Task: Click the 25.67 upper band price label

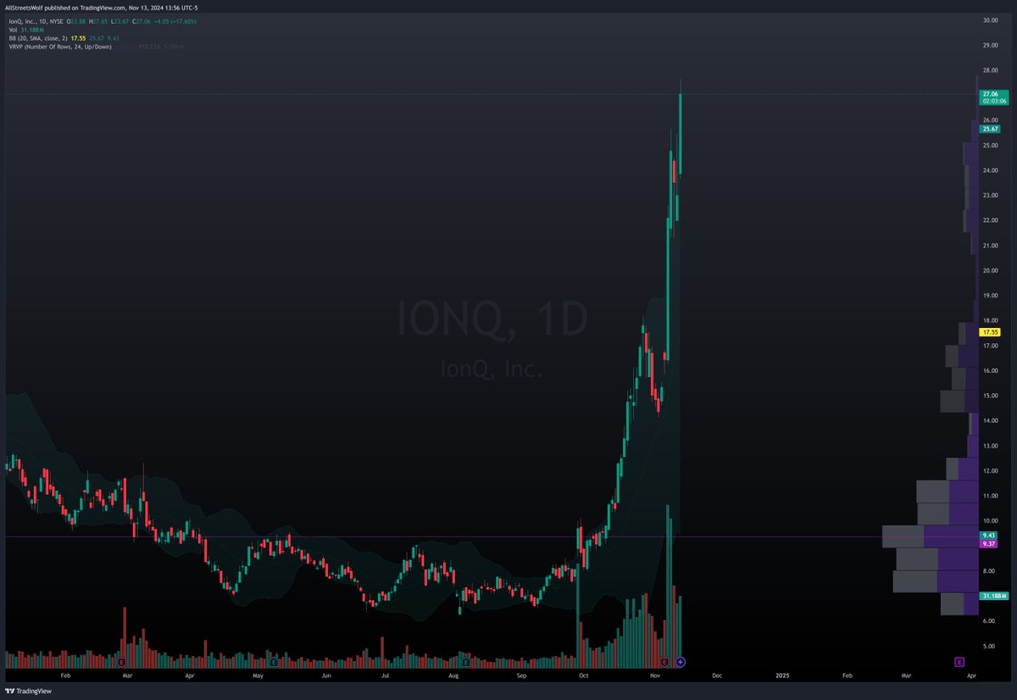Action: [990, 129]
